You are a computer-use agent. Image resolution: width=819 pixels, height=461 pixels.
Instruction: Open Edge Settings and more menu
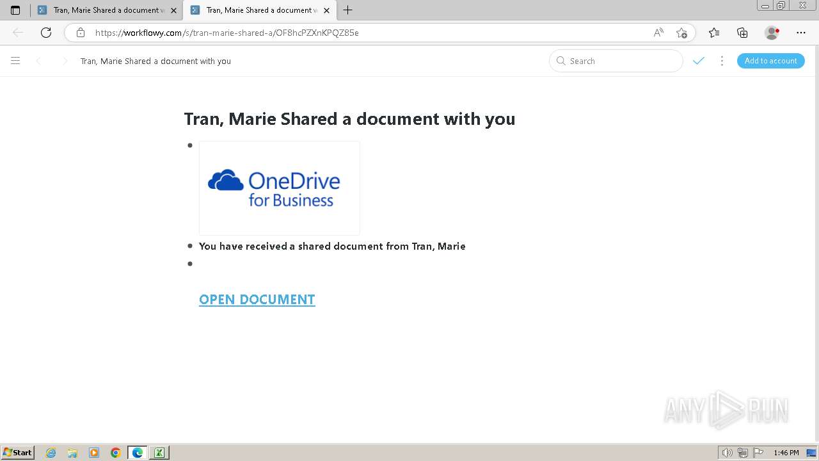click(x=801, y=33)
